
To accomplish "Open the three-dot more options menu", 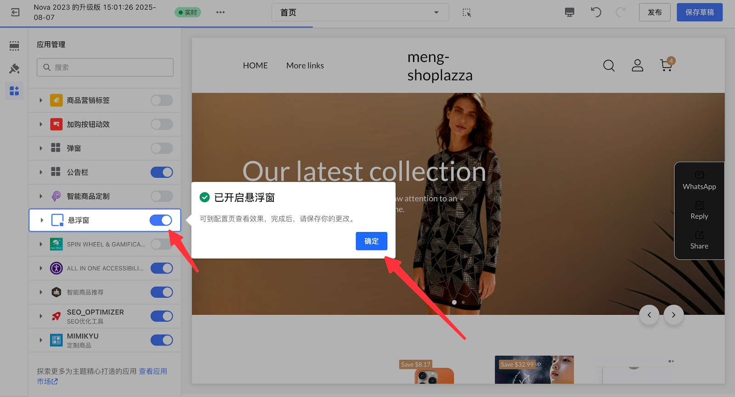I will point(220,12).
